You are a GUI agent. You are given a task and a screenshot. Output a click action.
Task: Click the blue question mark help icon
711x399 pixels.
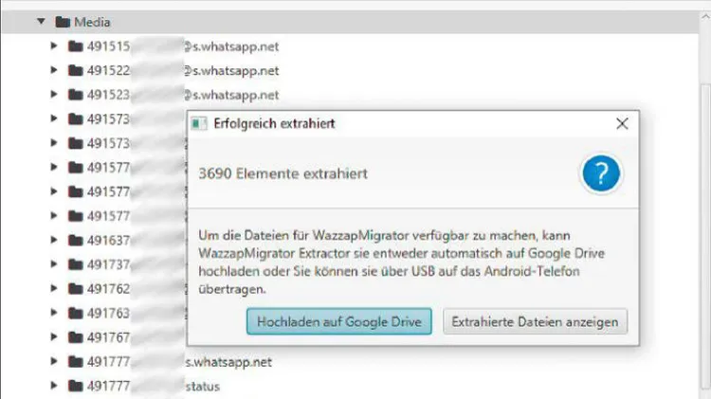point(601,173)
